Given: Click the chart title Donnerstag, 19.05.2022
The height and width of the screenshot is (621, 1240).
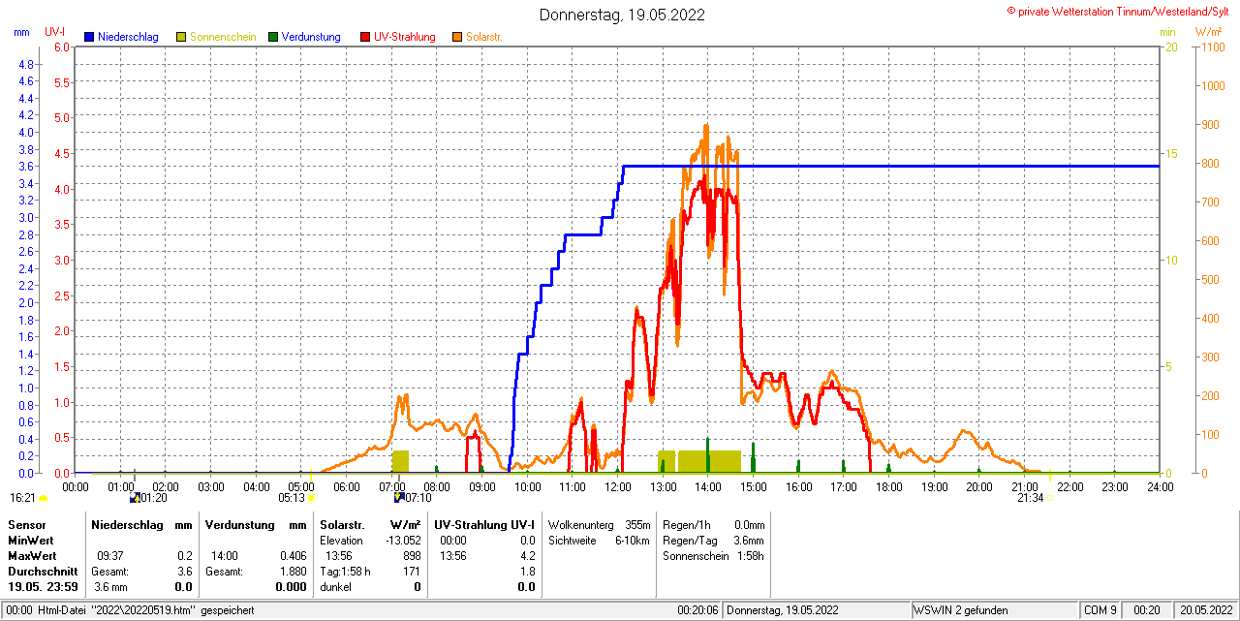Looking at the screenshot, I should (622, 15).
